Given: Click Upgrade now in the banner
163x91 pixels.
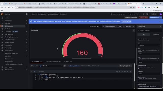Looking at the screenshot, I should 126,21.
